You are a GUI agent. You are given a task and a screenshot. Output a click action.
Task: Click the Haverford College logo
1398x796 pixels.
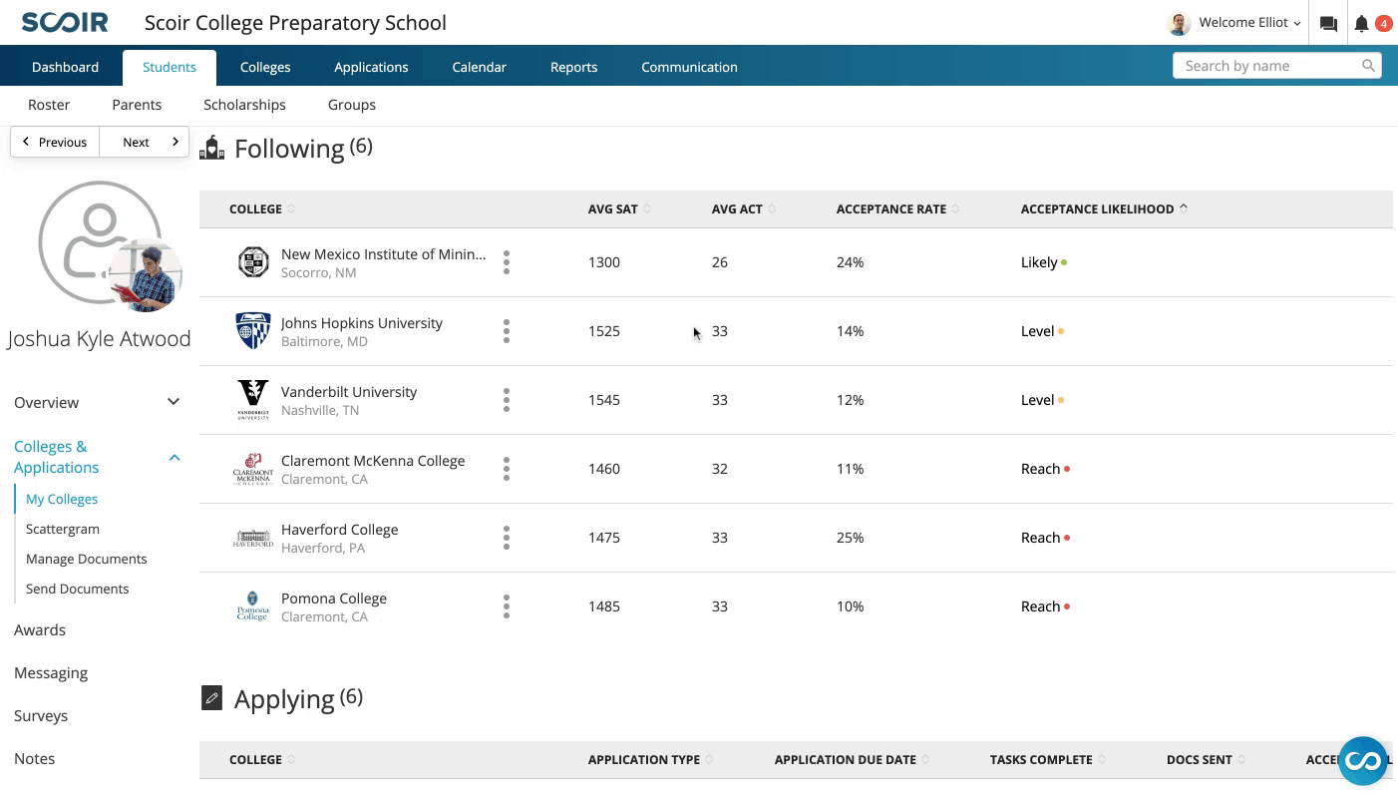pos(253,538)
